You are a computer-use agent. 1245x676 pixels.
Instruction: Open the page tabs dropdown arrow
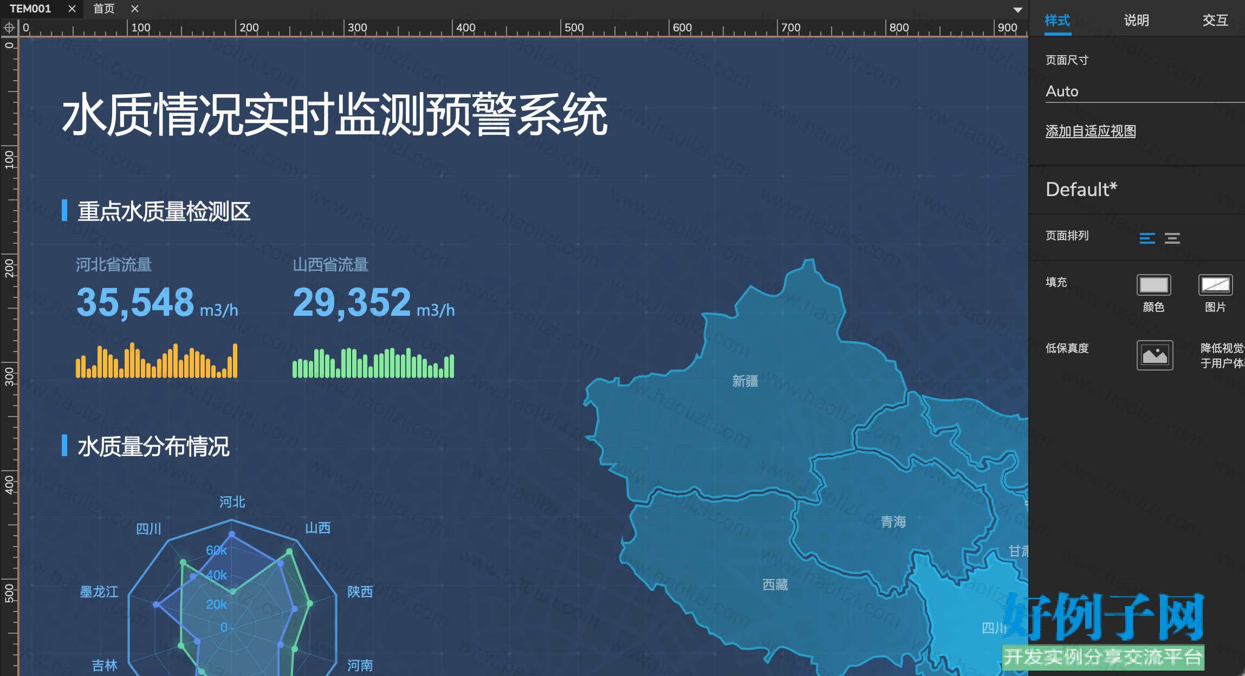pos(1017,10)
